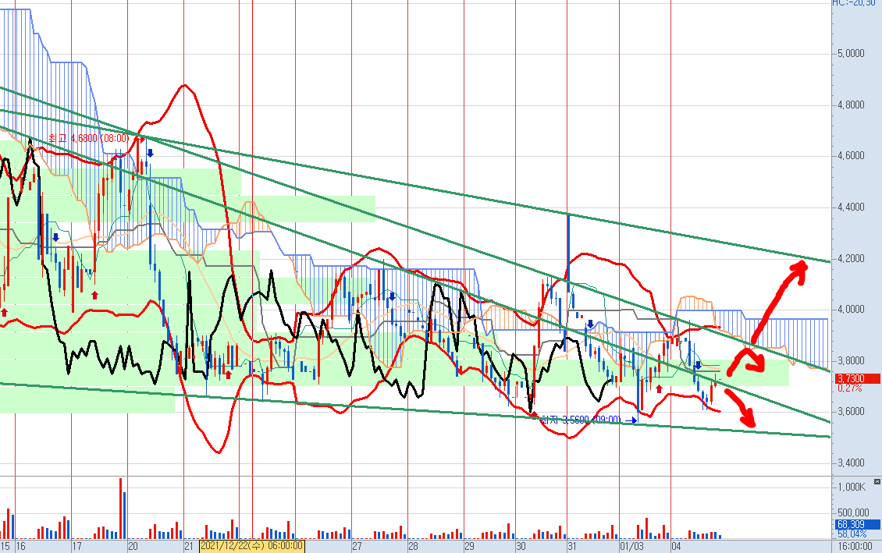This screenshot has width=882, height=553.
Task: Select date 21 on the time axis
Action: pyautogui.click(x=189, y=546)
